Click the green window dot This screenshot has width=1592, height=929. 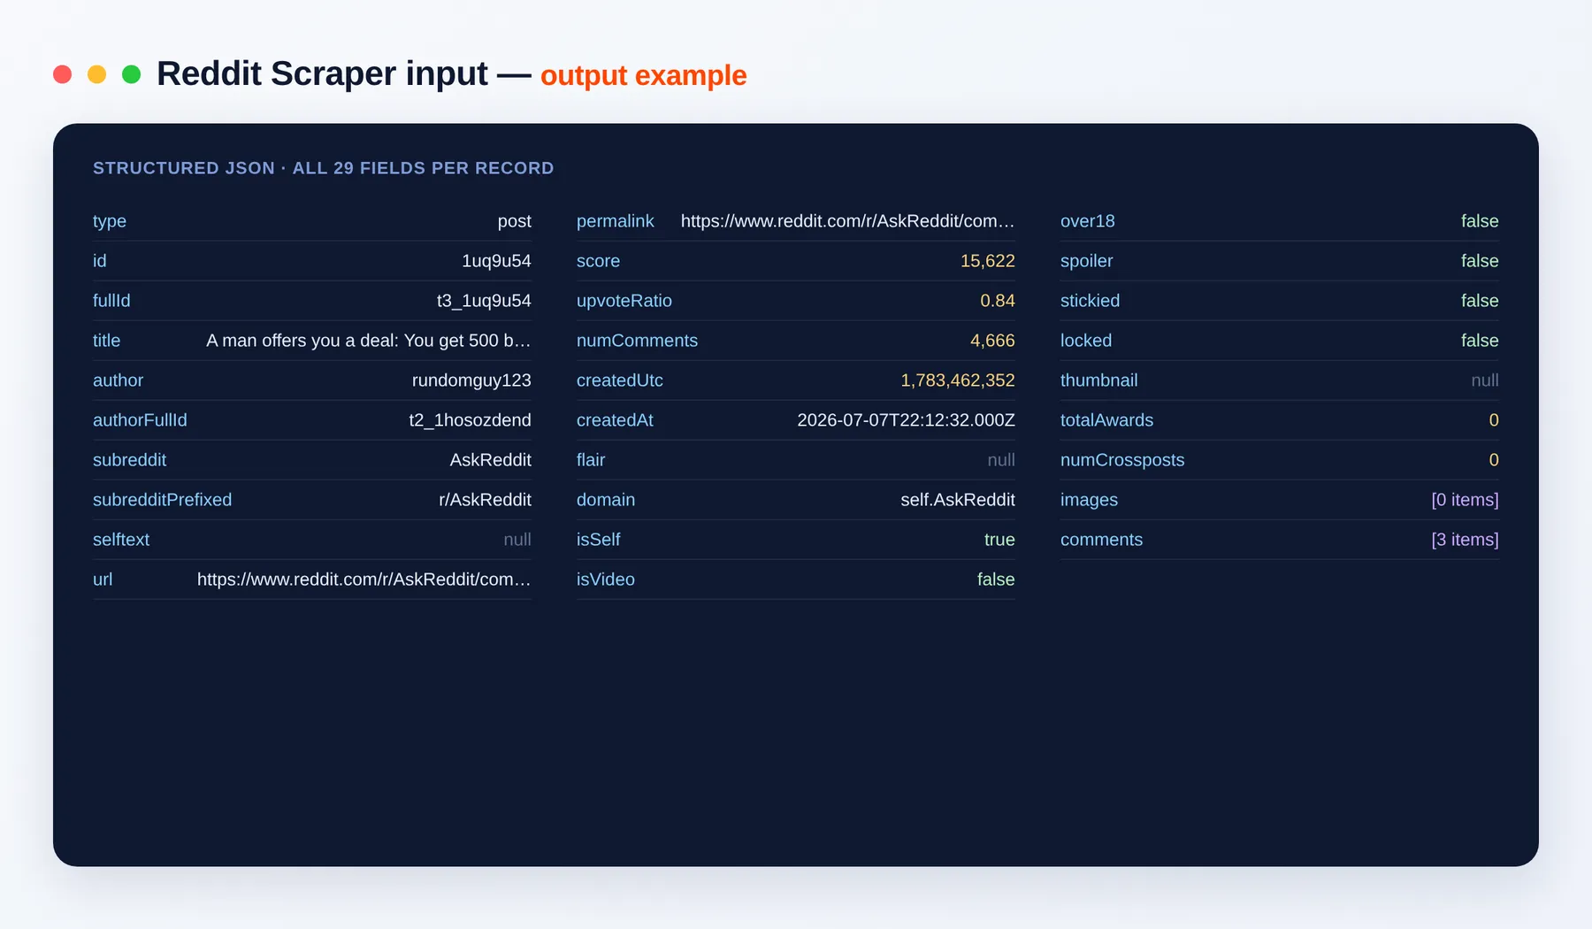(131, 74)
